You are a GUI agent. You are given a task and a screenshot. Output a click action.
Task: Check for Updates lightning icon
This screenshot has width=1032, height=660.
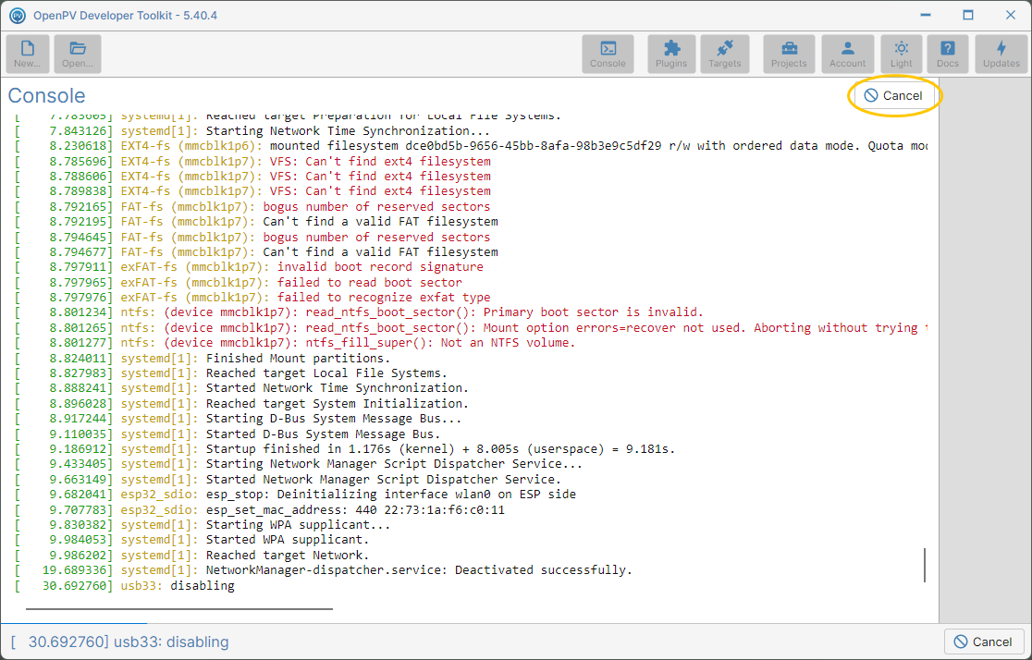tap(1001, 54)
